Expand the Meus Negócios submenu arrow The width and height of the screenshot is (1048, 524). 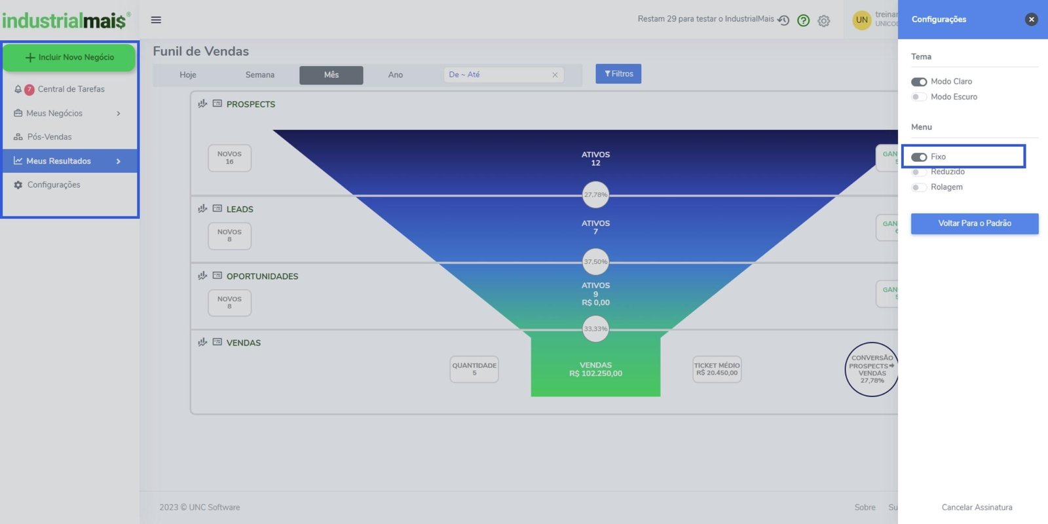coord(119,113)
